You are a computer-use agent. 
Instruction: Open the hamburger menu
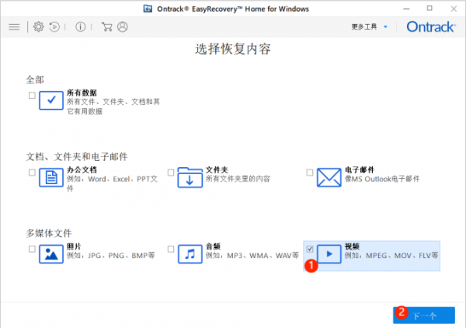pos(14,27)
